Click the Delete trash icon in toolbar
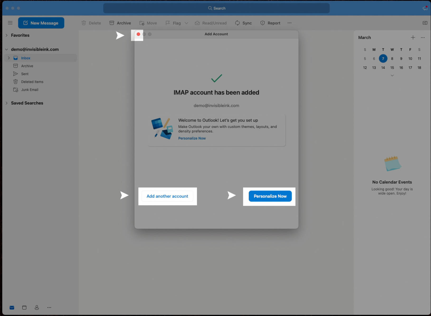431x316 pixels. pyautogui.click(x=84, y=23)
